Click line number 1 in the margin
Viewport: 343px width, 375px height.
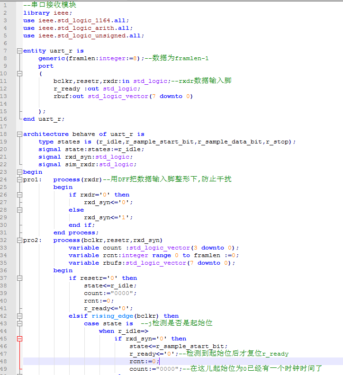pyautogui.click(x=6, y=5)
